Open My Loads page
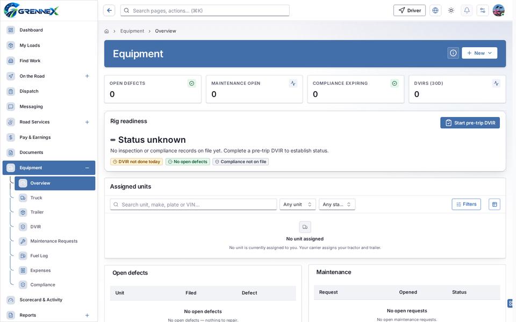The height and width of the screenshot is (322, 516). pyautogui.click(x=49, y=45)
